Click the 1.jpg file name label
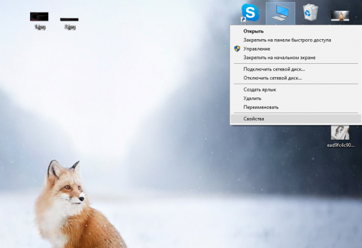Image resolution: width=362 pixels, height=248 pixels. pyautogui.click(x=39, y=27)
